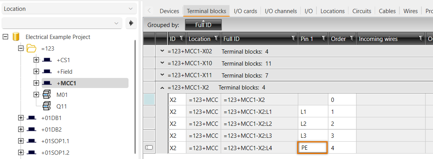
Task: Select the M01 device icon in tree
Action: [x=47, y=95]
